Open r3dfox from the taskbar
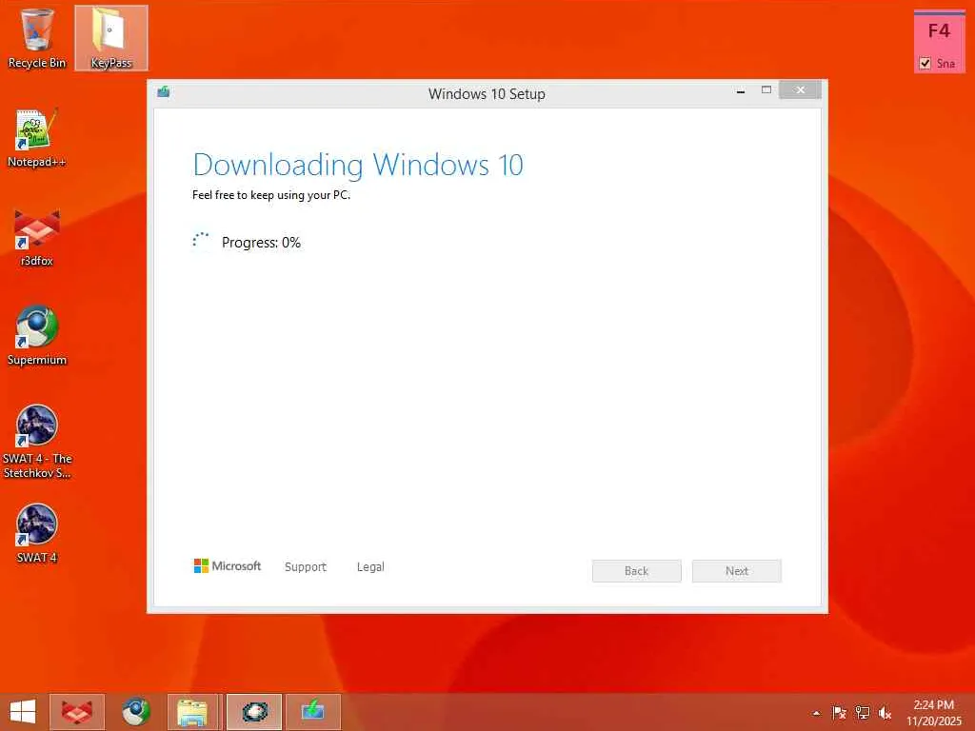This screenshot has width=975, height=731. 76,712
